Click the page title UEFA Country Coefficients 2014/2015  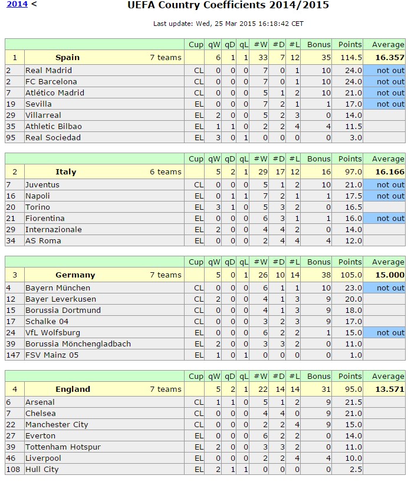point(228,6)
